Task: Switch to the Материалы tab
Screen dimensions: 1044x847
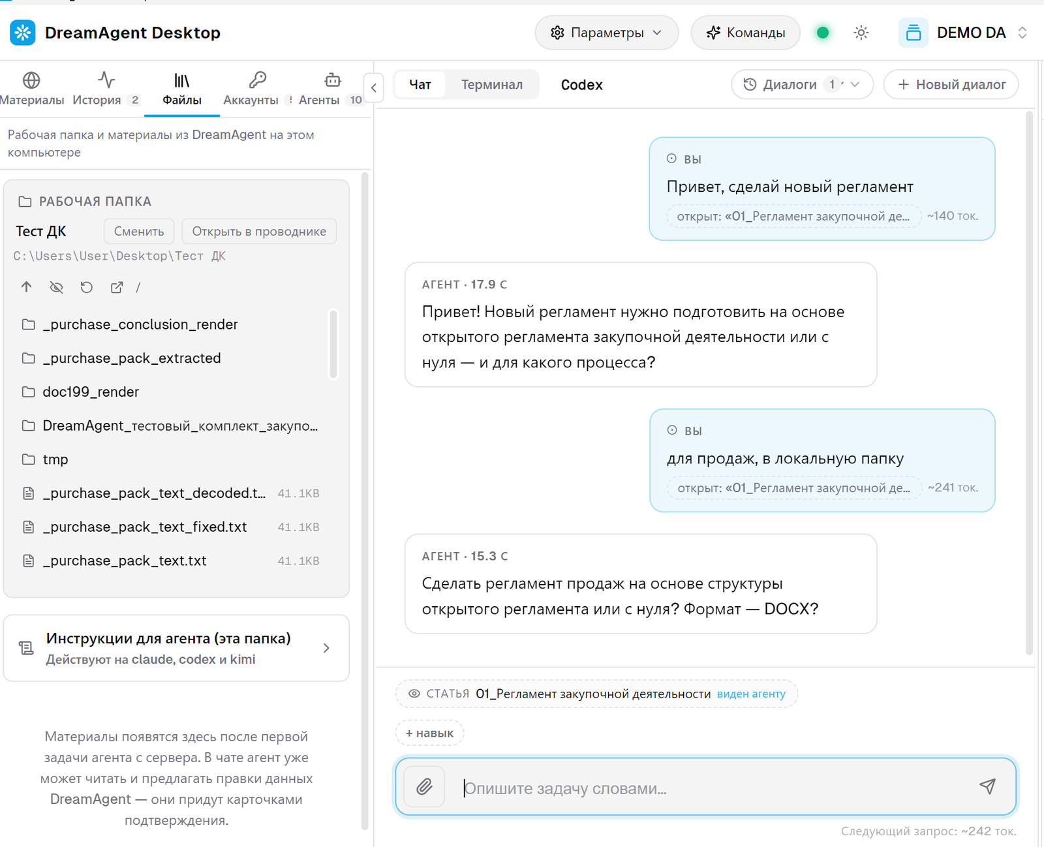Action: pos(31,89)
